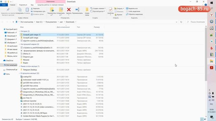Click Select all (Выделить все)
The height and width of the screenshot is (121, 216).
(132, 8)
